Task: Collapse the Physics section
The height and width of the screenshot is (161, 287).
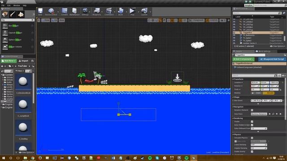Action: tap(233, 135)
